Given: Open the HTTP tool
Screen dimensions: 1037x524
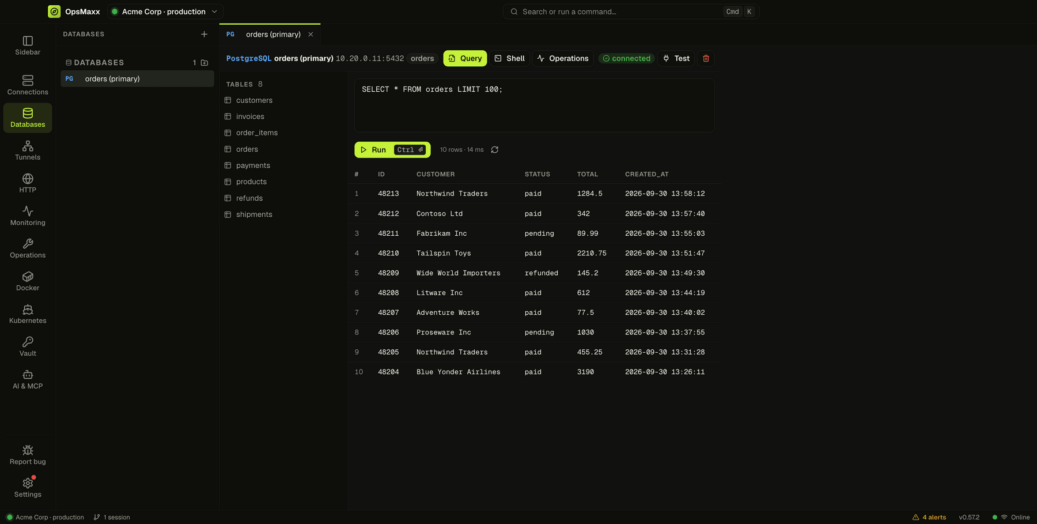Looking at the screenshot, I should coord(28,183).
